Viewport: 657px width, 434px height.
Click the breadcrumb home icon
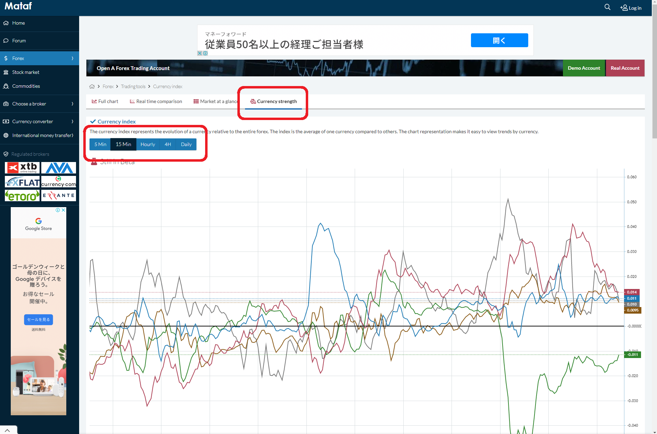(92, 86)
